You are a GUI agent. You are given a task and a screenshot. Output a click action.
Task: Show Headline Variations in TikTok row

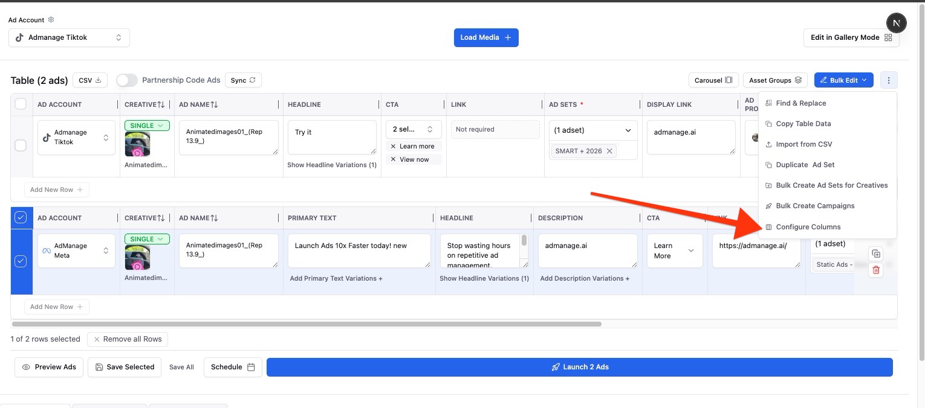tap(332, 165)
